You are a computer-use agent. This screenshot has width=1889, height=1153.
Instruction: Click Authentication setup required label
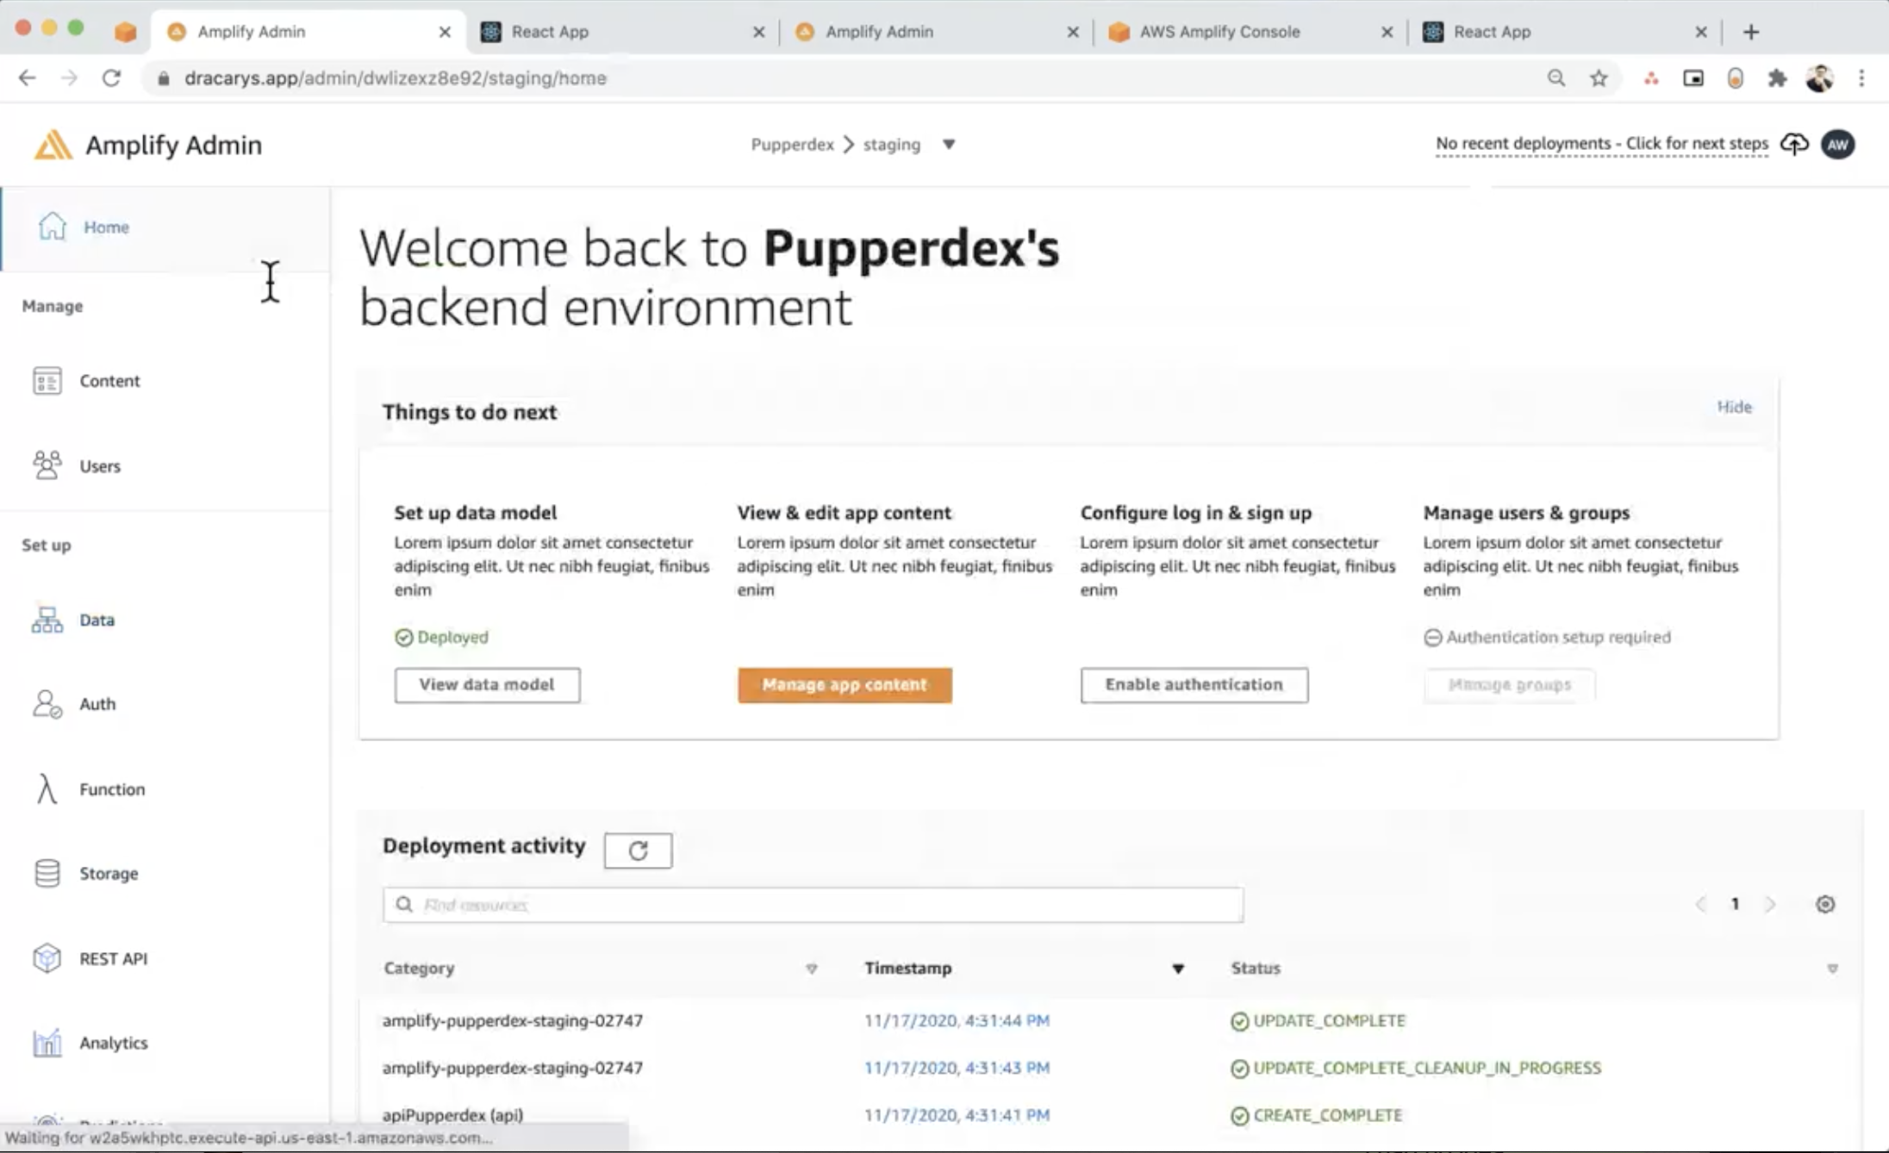pos(1558,637)
